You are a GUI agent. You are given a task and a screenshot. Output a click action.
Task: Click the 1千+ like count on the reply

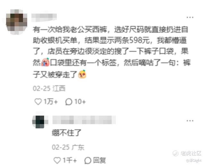coord(70,160)
